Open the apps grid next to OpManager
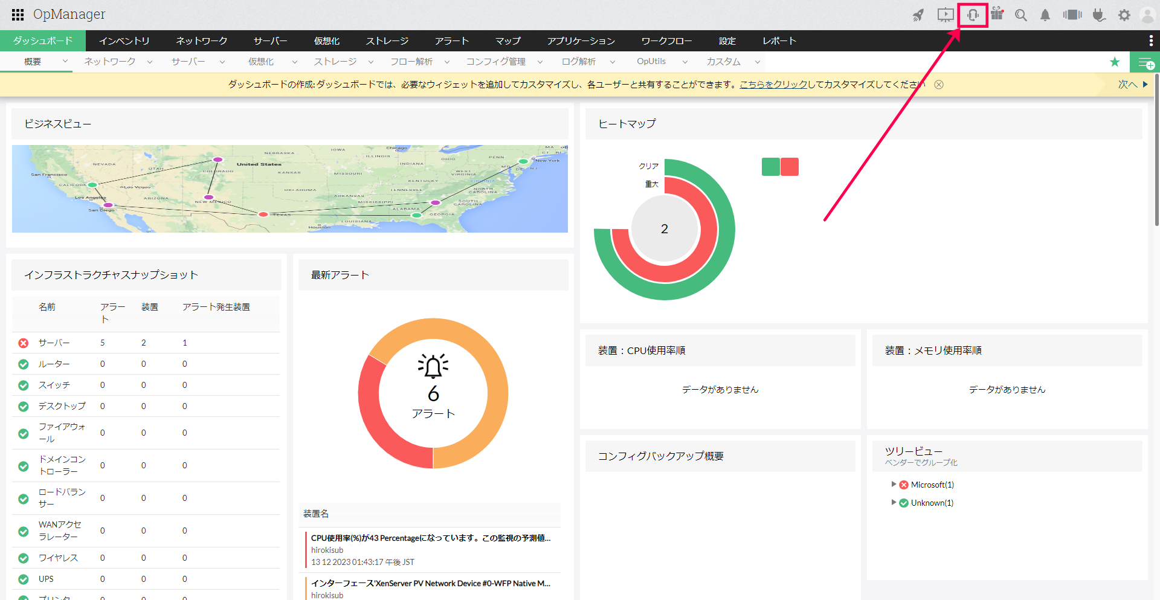 18,15
